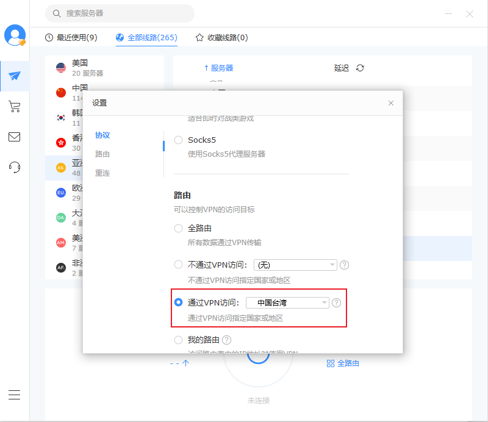488x422 pixels.
Task: Open the 协议 settings section
Action: (102, 135)
